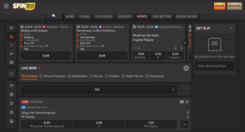
Task: Click the red Live Now indicator dot
Action: click(40, 68)
